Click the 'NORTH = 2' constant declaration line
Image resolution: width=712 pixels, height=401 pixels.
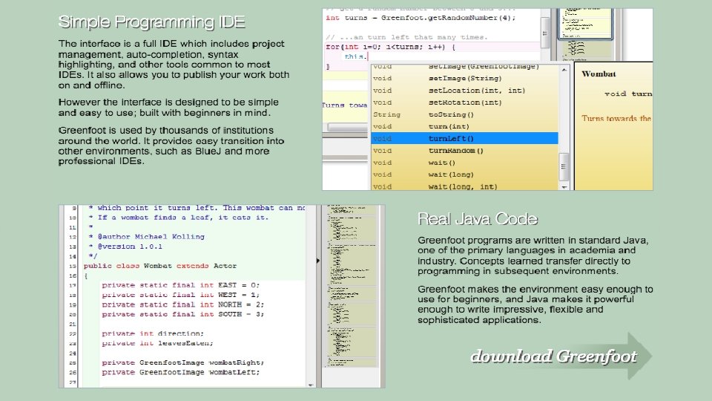(x=182, y=304)
